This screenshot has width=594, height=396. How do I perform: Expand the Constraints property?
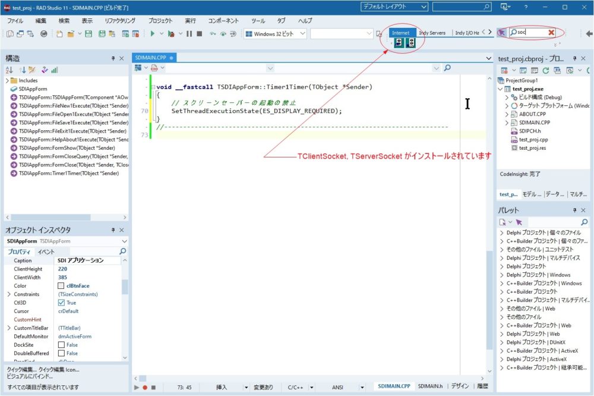[8, 294]
